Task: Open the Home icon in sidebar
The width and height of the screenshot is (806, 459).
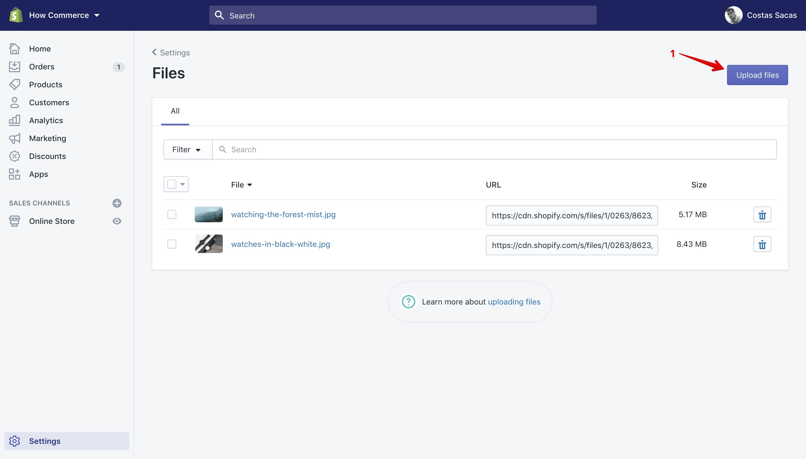Action: click(15, 48)
